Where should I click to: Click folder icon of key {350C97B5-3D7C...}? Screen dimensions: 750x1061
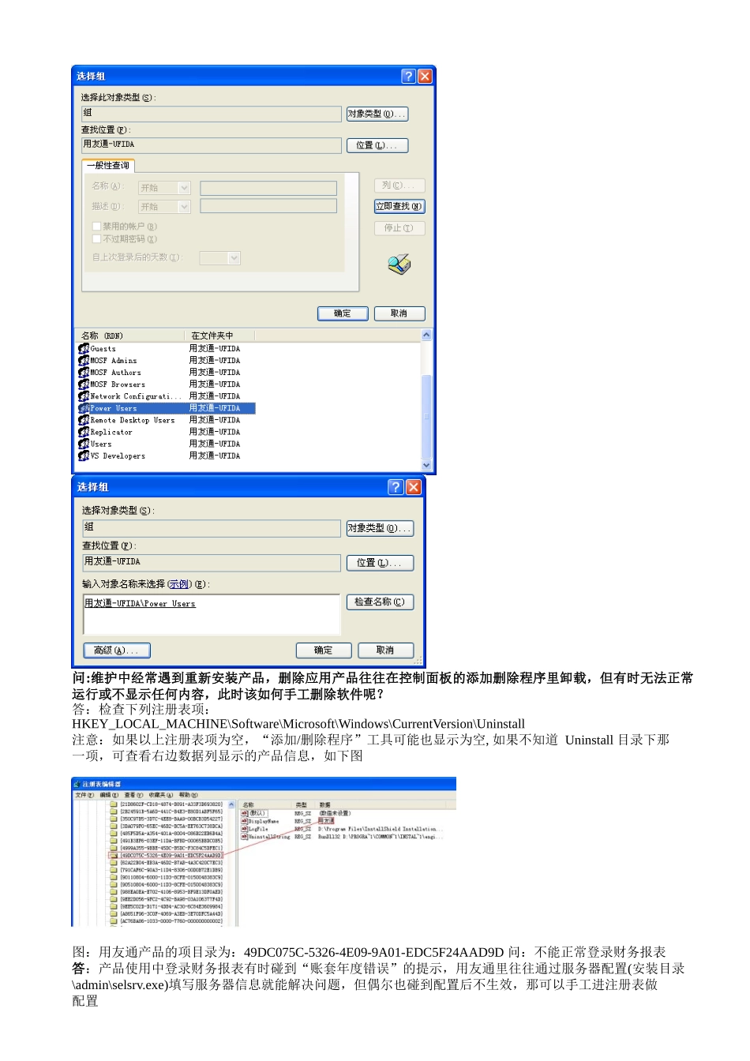point(114,819)
